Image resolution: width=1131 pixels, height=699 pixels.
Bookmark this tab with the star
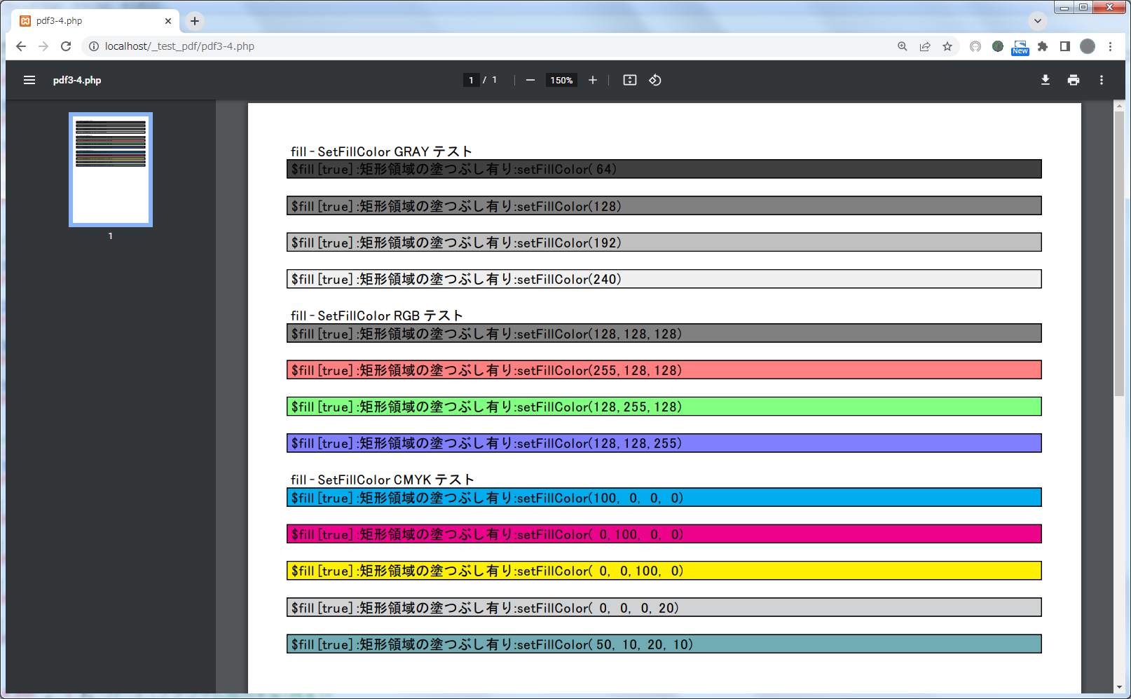pos(947,46)
